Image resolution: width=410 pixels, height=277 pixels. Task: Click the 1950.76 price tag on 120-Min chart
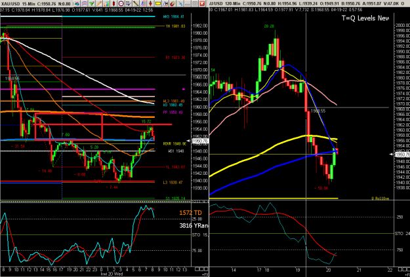point(403,155)
